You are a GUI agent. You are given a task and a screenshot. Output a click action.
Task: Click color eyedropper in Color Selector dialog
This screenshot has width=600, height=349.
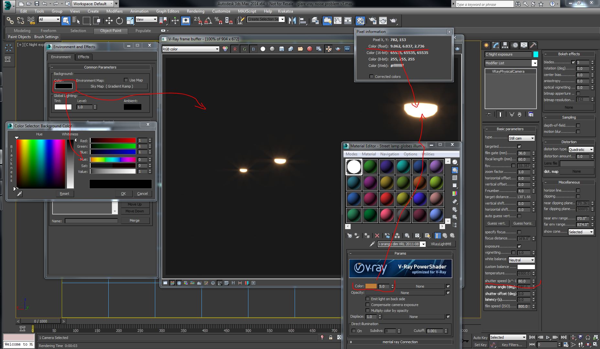[x=19, y=194]
